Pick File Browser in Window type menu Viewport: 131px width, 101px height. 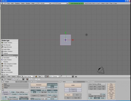(10, 45)
